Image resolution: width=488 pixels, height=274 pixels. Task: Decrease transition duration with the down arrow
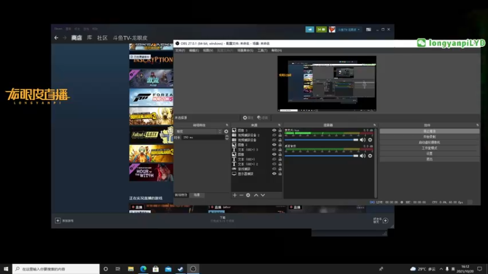coord(227,139)
